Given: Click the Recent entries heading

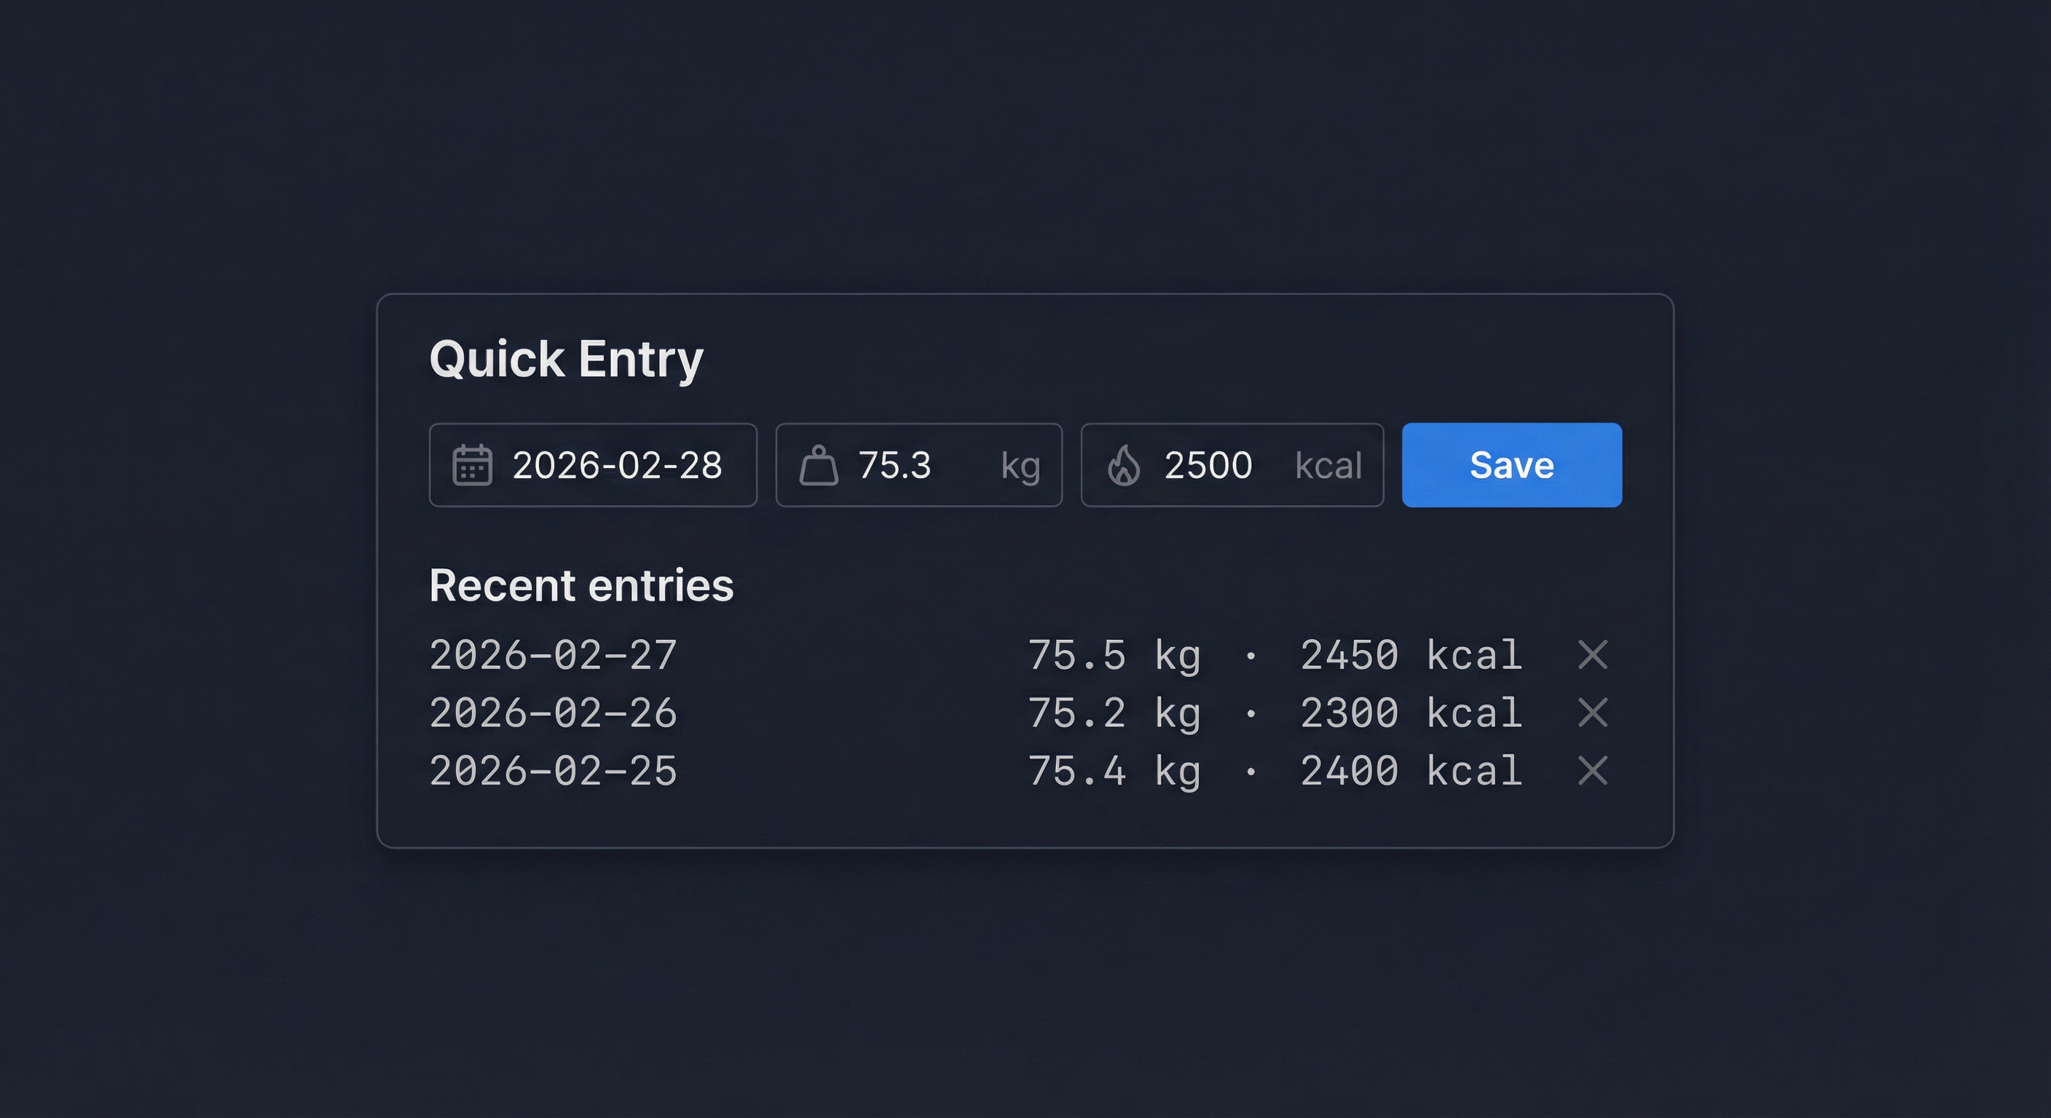Looking at the screenshot, I should (x=581, y=586).
